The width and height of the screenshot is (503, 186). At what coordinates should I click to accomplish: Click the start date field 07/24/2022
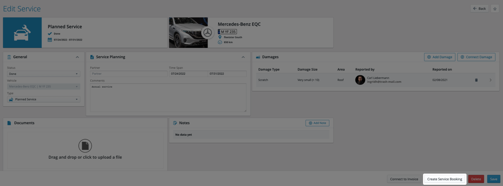click(188, 74)
